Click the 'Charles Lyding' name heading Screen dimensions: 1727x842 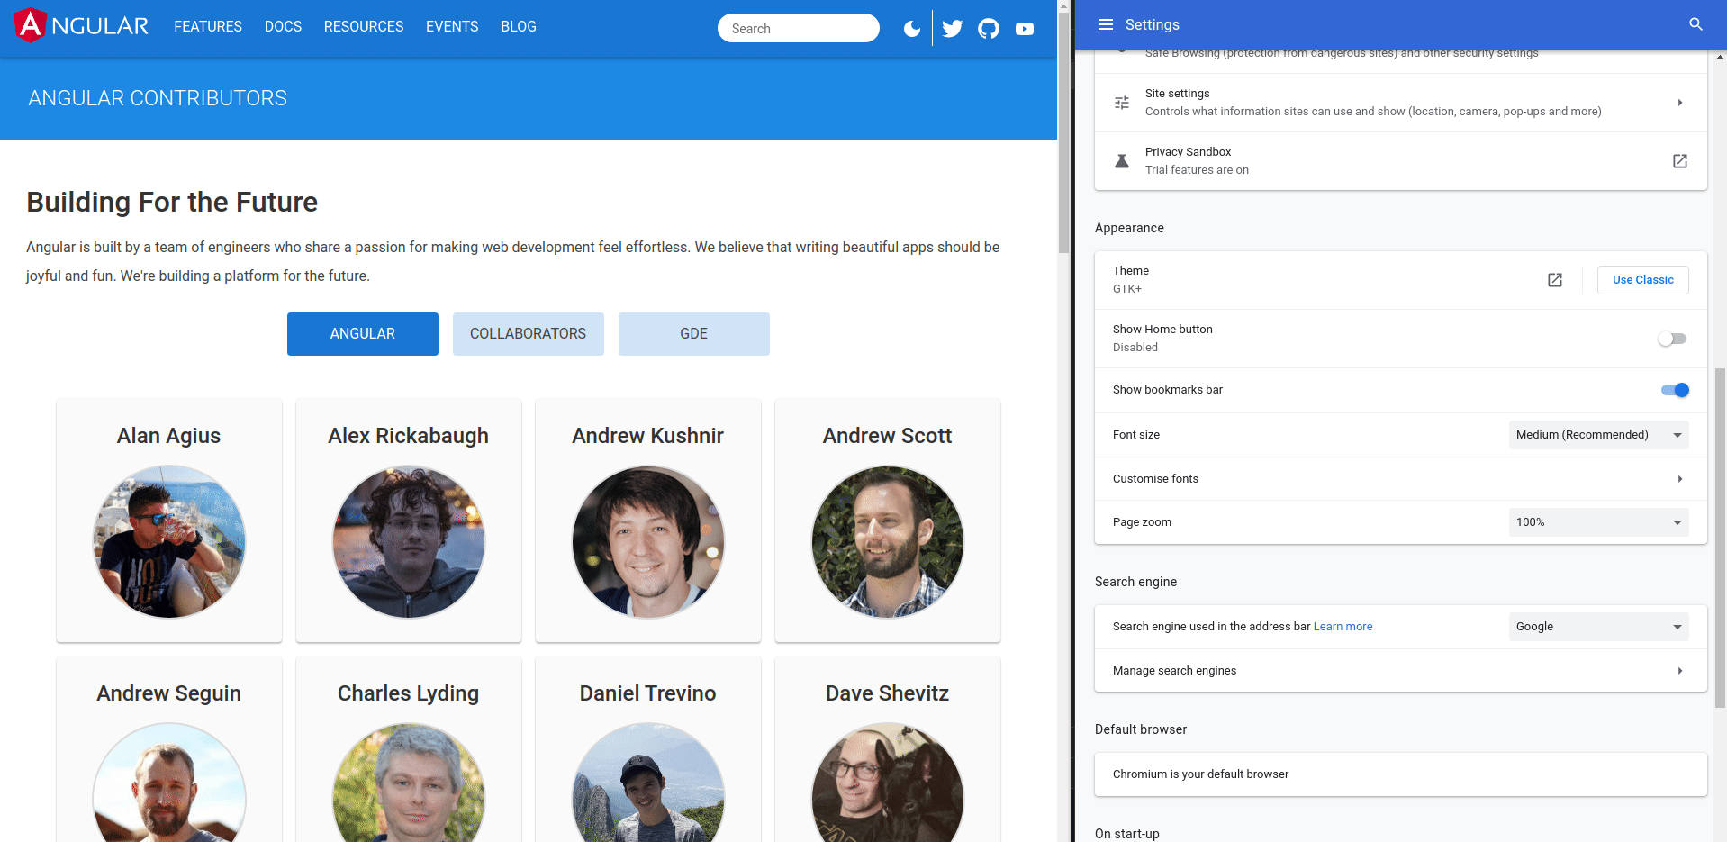click(409, 693)
